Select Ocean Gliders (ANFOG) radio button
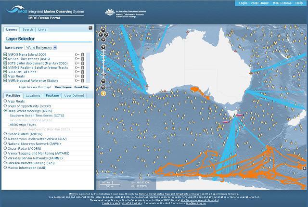 (x=5, y=133)
